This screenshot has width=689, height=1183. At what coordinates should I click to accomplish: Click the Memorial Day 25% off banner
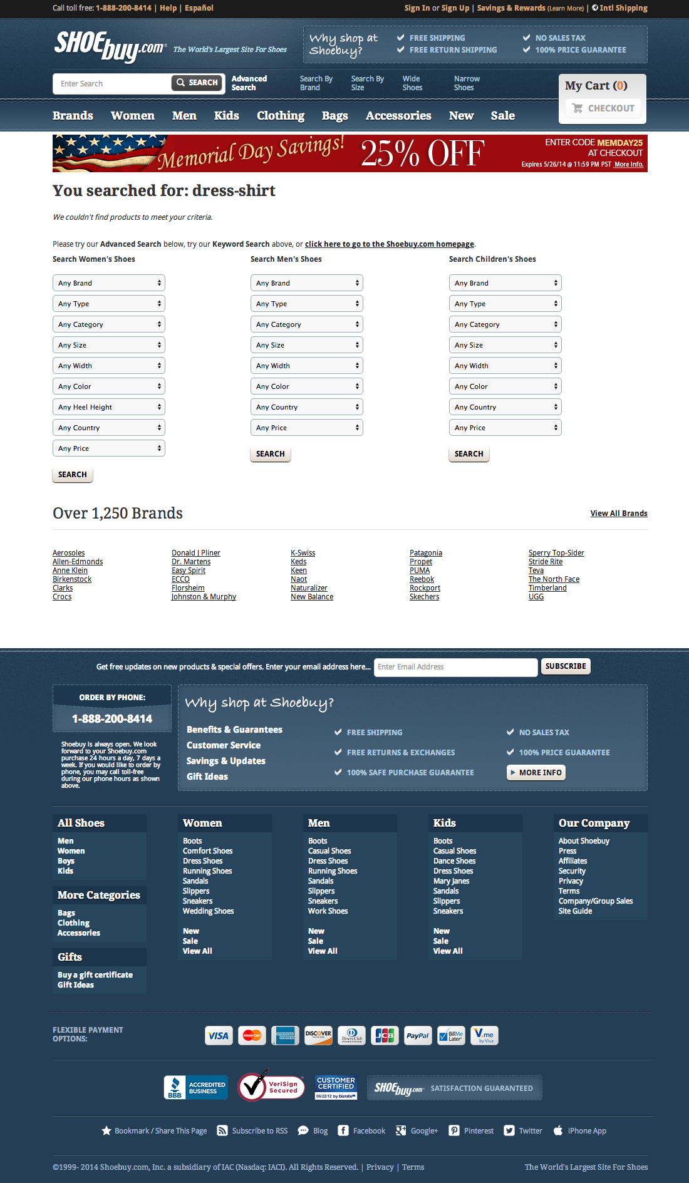[x=350, y=153]
